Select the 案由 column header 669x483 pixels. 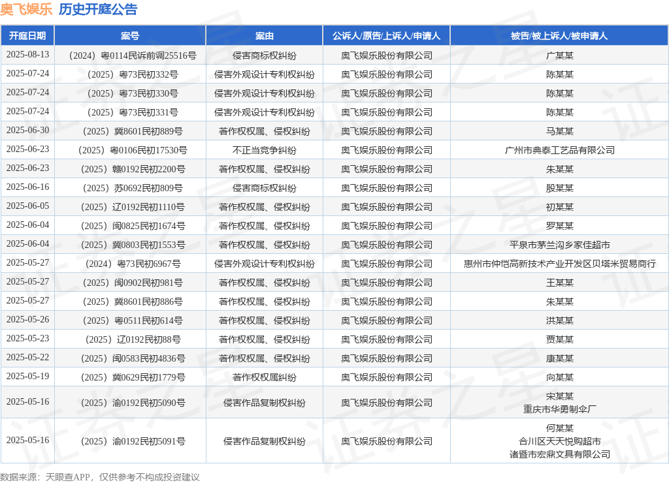(x=264, y=36)
